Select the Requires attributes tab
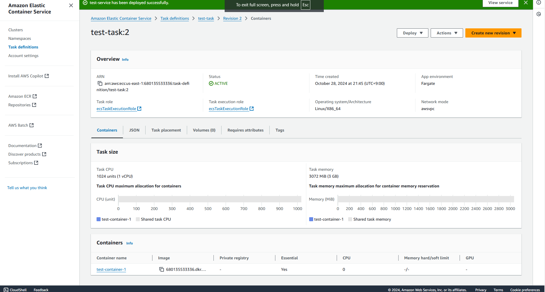 (x=245, y=130)
